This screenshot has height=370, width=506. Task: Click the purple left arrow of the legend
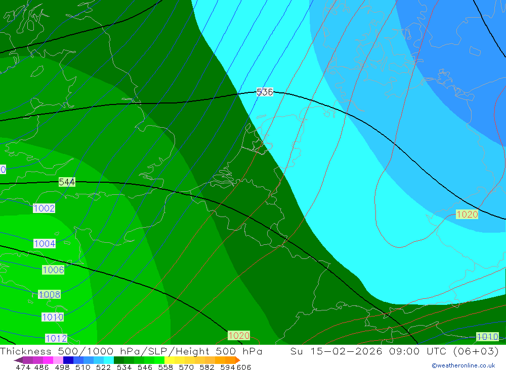pyautogui.click(x=18, y=360)
